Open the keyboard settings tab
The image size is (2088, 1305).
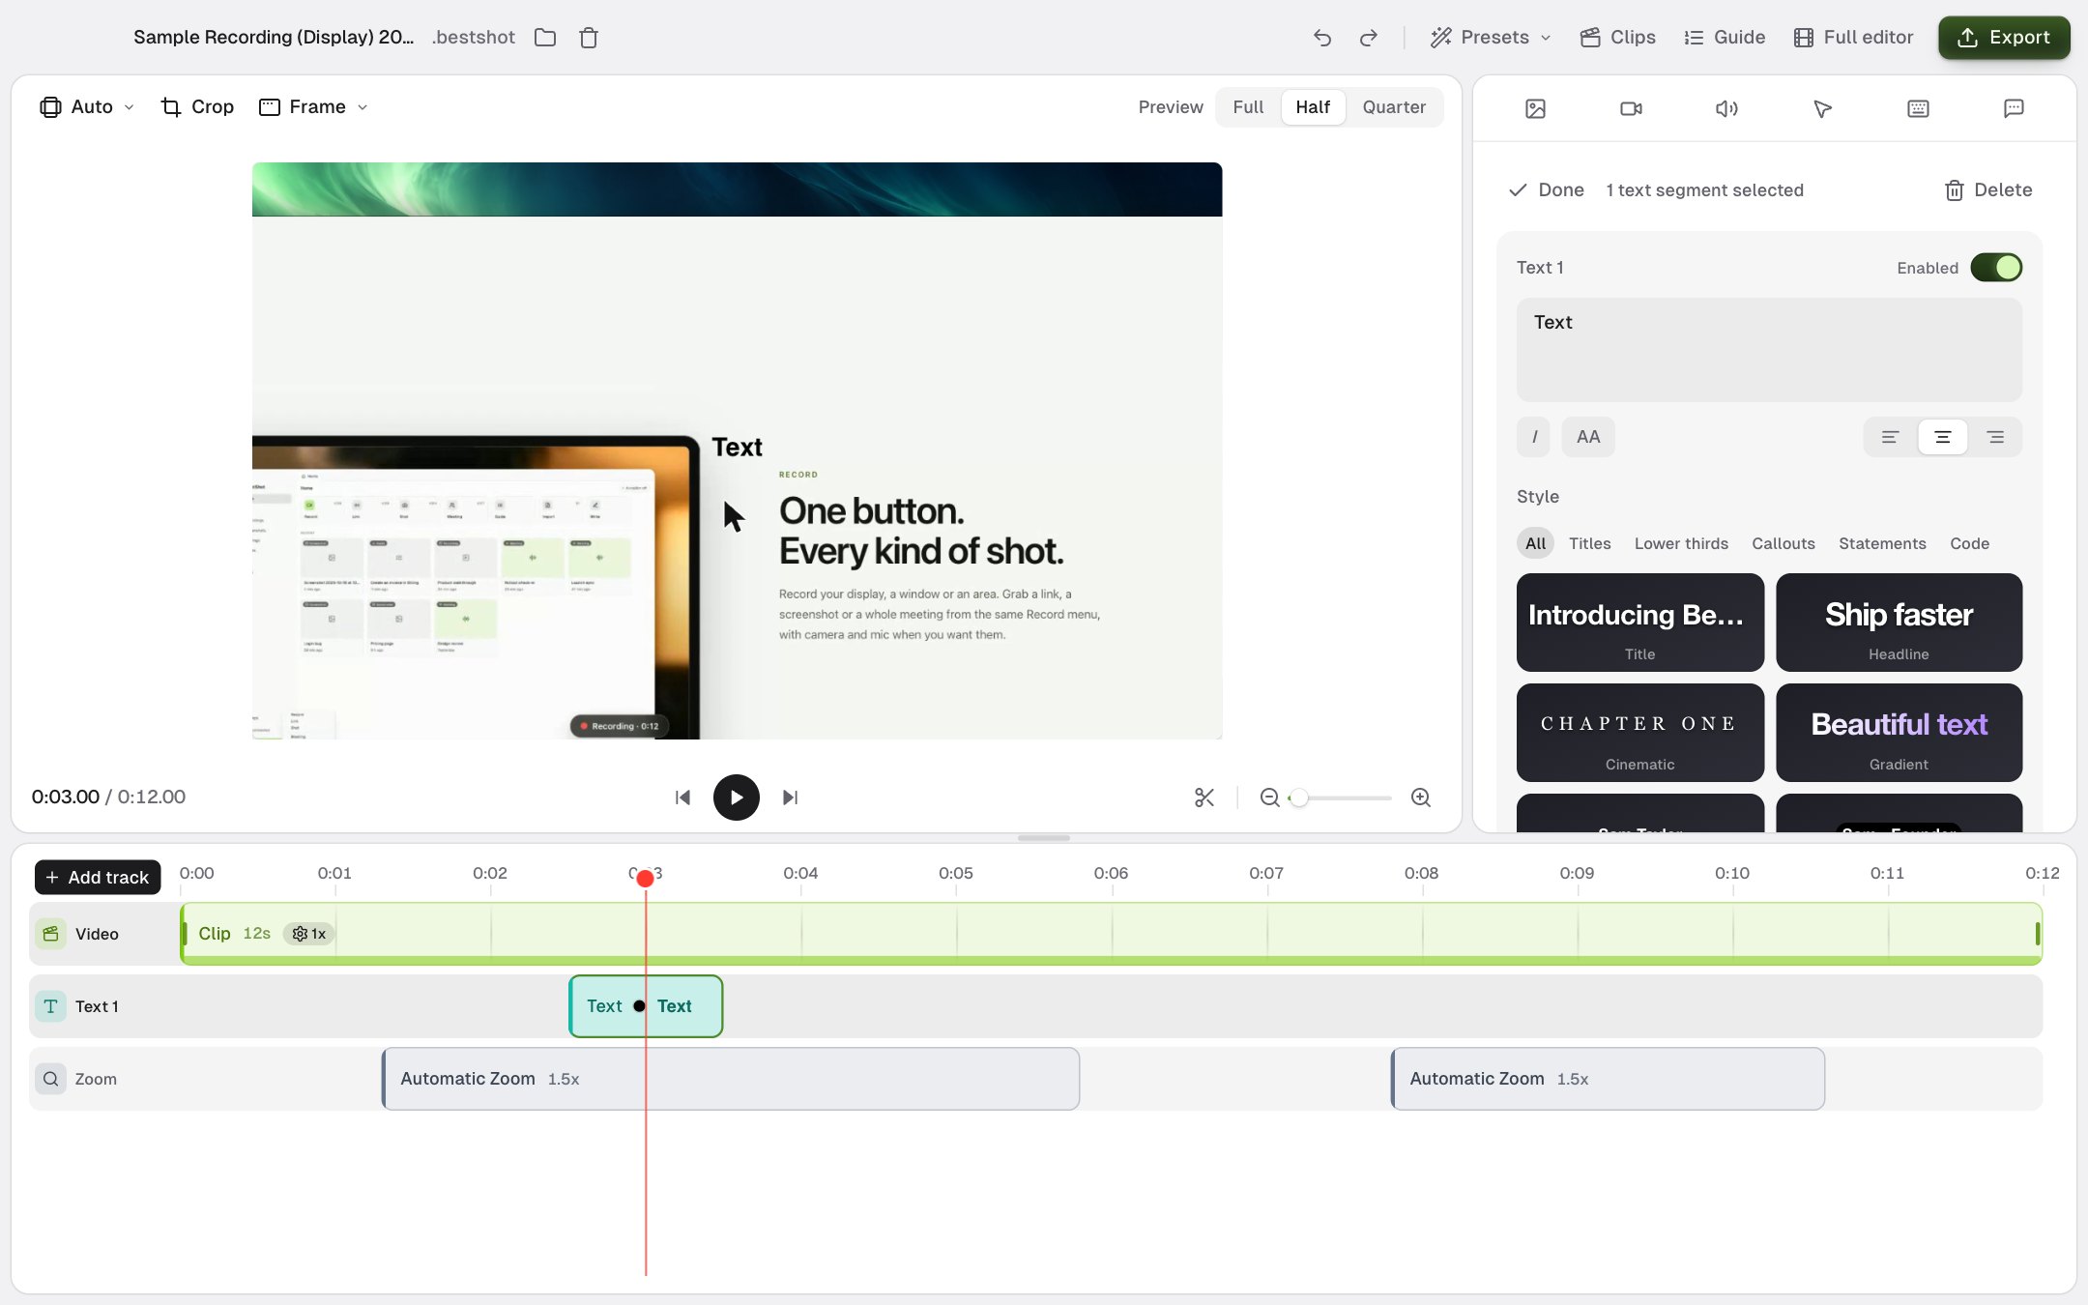pyautogui.click(x=1919, y=108)
